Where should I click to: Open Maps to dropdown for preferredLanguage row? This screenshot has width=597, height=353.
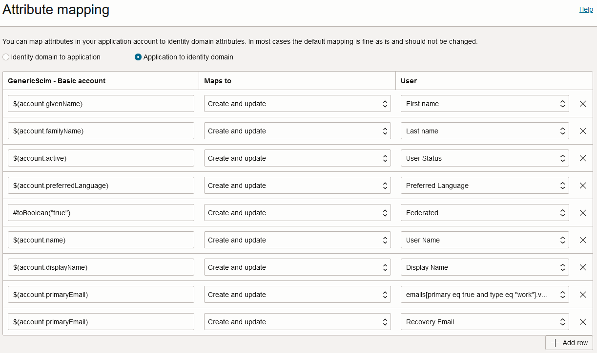(297, 186)
